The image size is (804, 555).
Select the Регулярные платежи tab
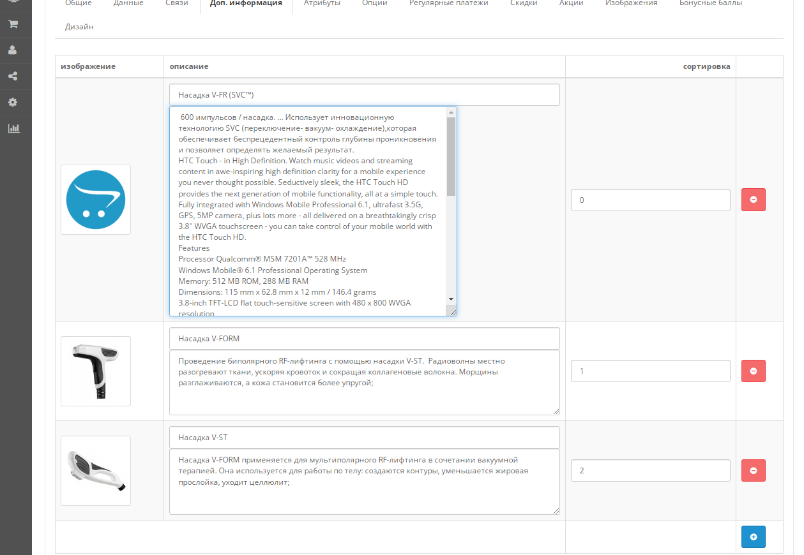(x=448, y=3)
